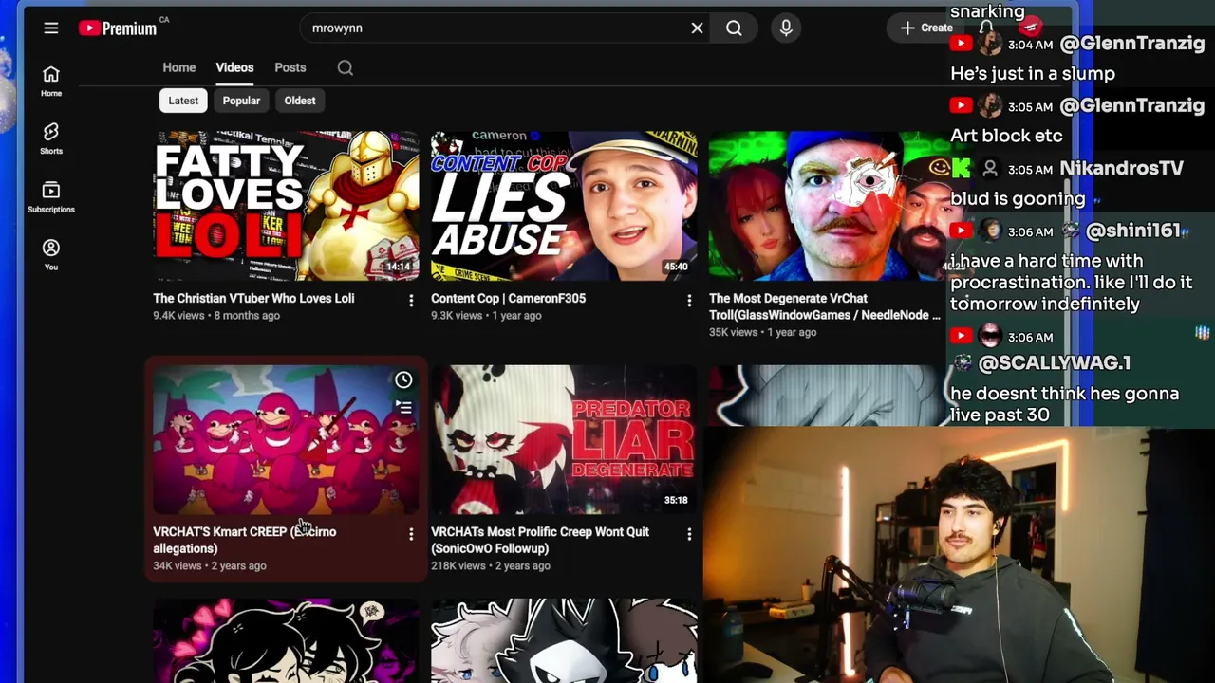Click the 14:14 duration badge

click(399, 267)
